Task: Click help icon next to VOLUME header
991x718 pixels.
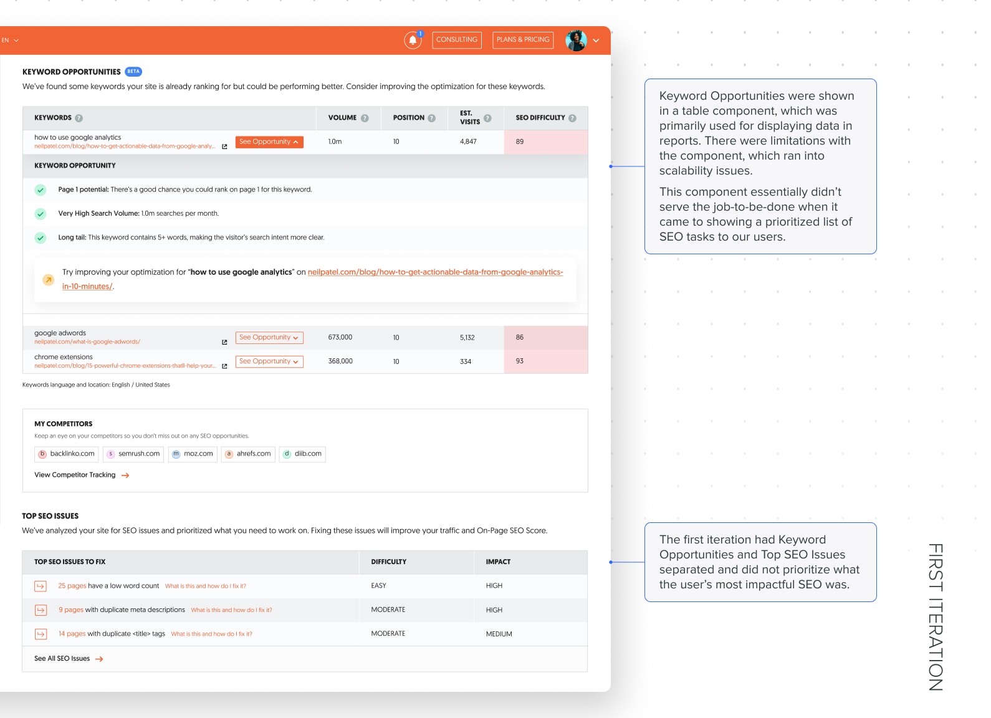Action: [365, 118]
